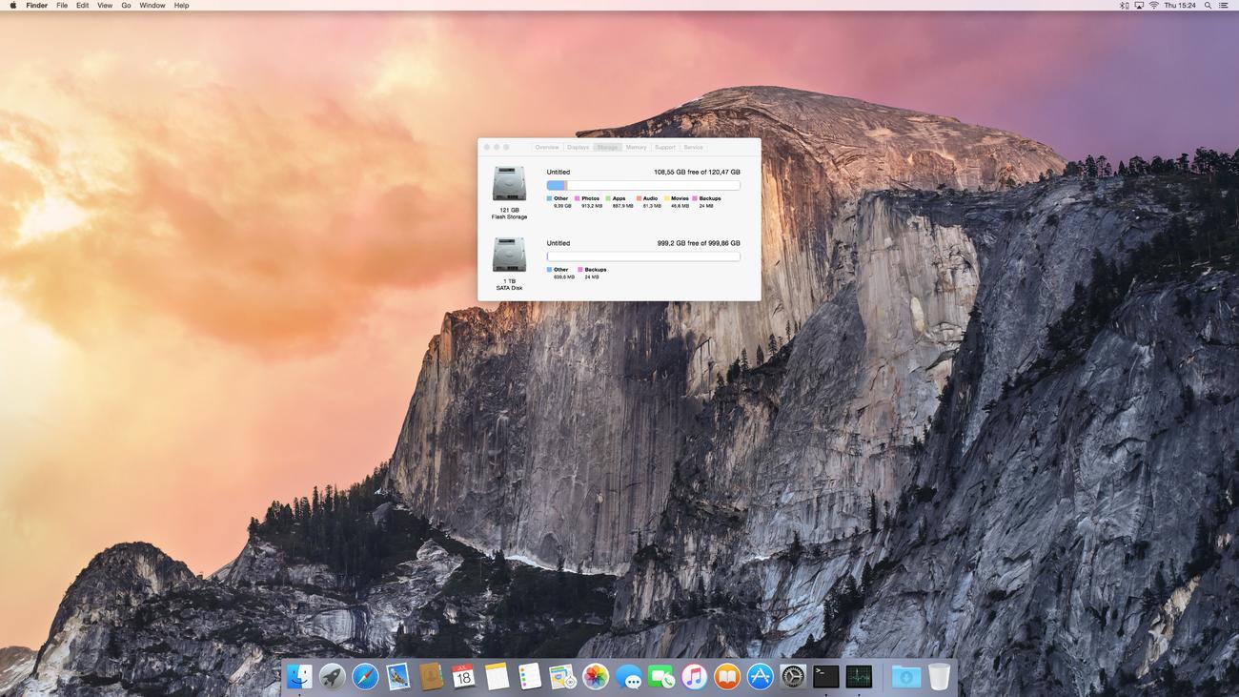Open the Go menu

click(126, 6)
